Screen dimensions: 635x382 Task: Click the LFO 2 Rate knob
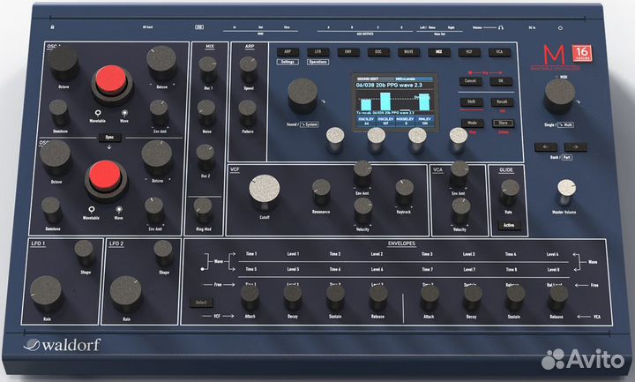pos(125,294)
